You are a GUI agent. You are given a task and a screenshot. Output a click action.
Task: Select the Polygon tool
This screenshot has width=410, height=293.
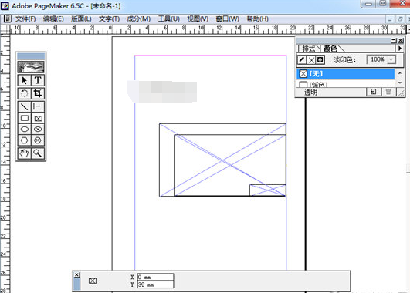(24, 140)
